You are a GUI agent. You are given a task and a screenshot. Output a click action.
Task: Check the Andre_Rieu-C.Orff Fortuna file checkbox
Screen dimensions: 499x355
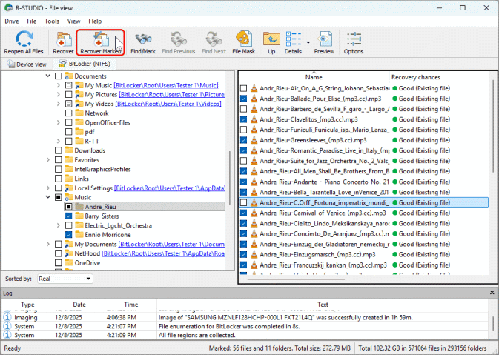244,202
